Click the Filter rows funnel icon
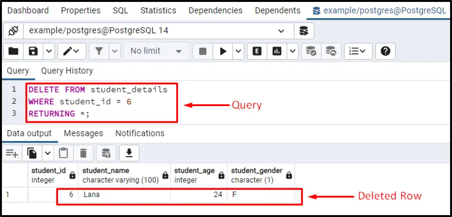The image size is (452, 217). pos(99,51)
